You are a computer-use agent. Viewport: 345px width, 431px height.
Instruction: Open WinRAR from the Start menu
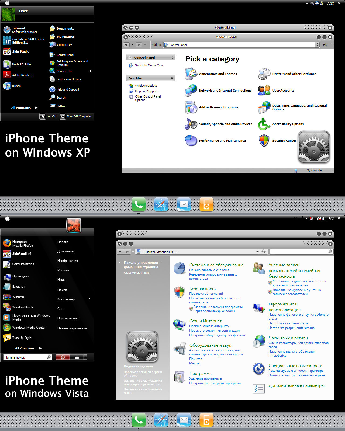pos(13,297)
